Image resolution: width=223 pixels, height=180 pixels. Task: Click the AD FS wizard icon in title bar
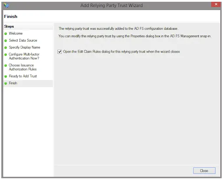pos(6,5)
